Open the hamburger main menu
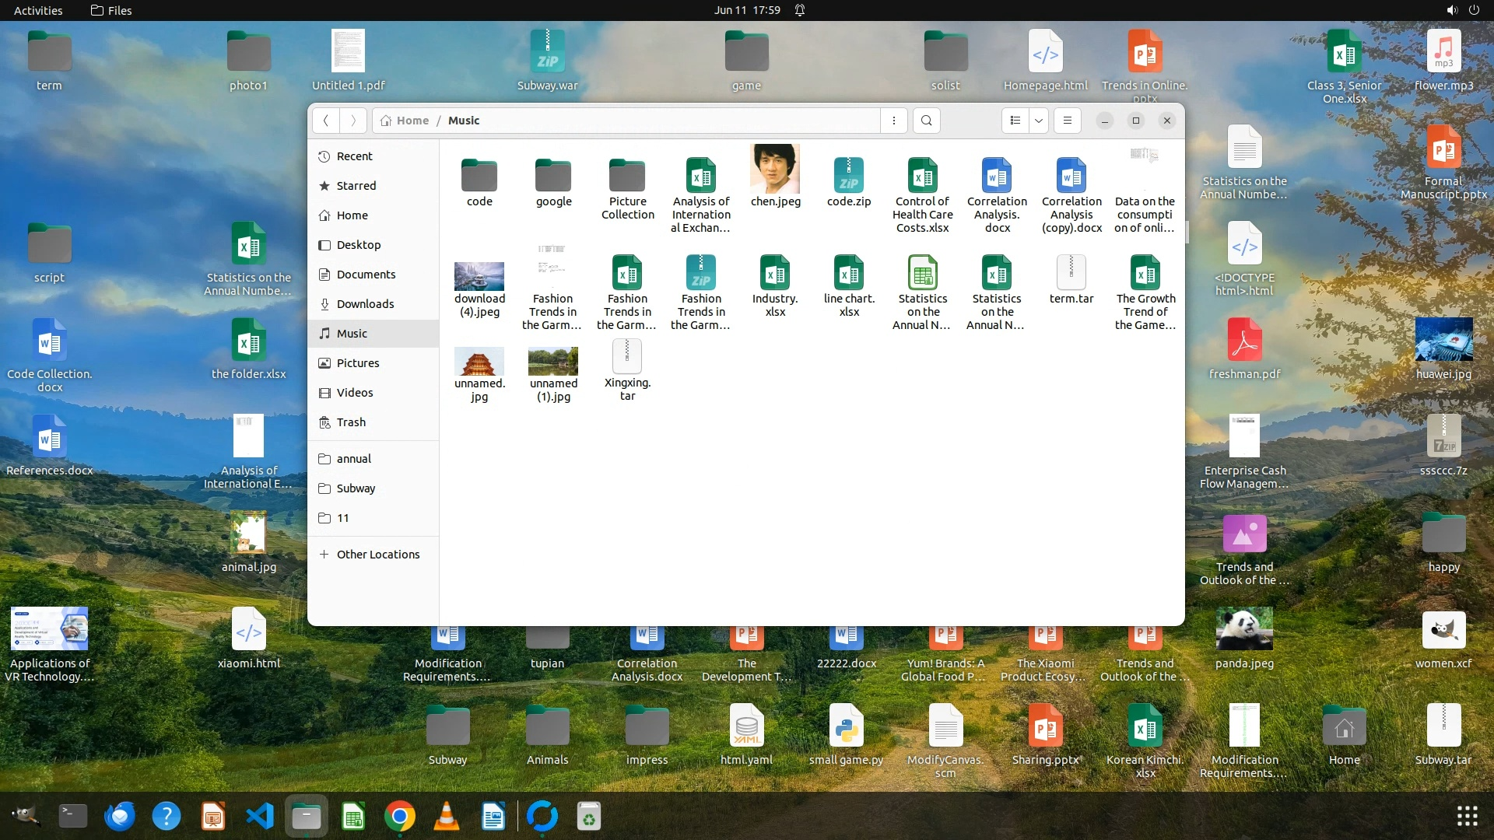This screenshot has width=1494, height=840. 1068,121
